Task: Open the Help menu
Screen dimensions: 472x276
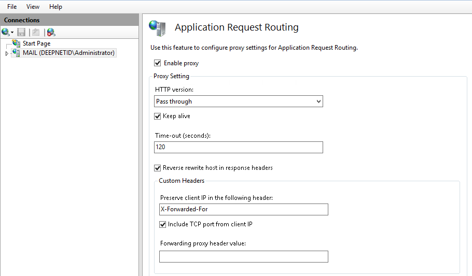Action: point(55,7)
